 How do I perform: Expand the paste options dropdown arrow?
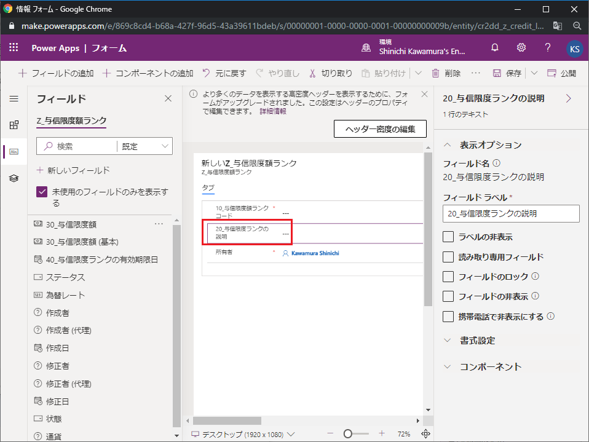pos(418,73)
